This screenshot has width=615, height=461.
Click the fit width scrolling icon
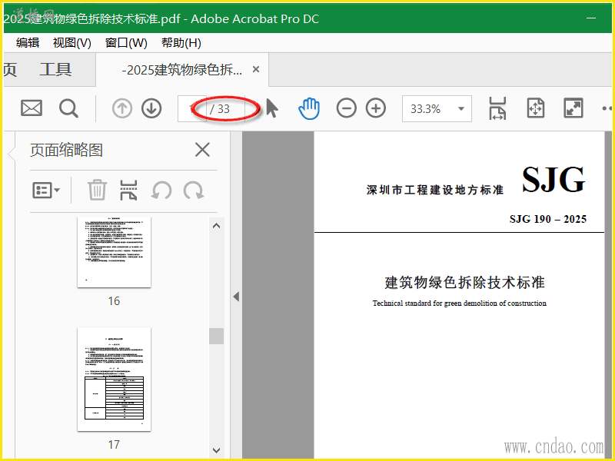497,108
